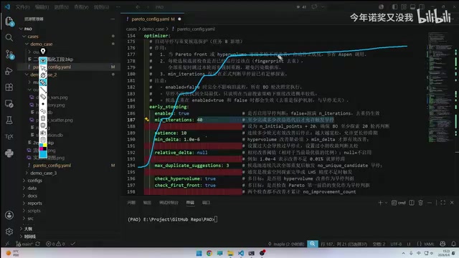Open the Remote Explorer view

pos(9,103)
